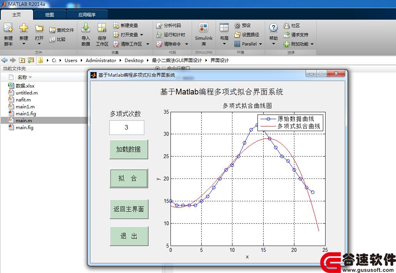Click 界面设计 at the path end
The height and width of the screenshot is (273, 396).
click(219, 60)
